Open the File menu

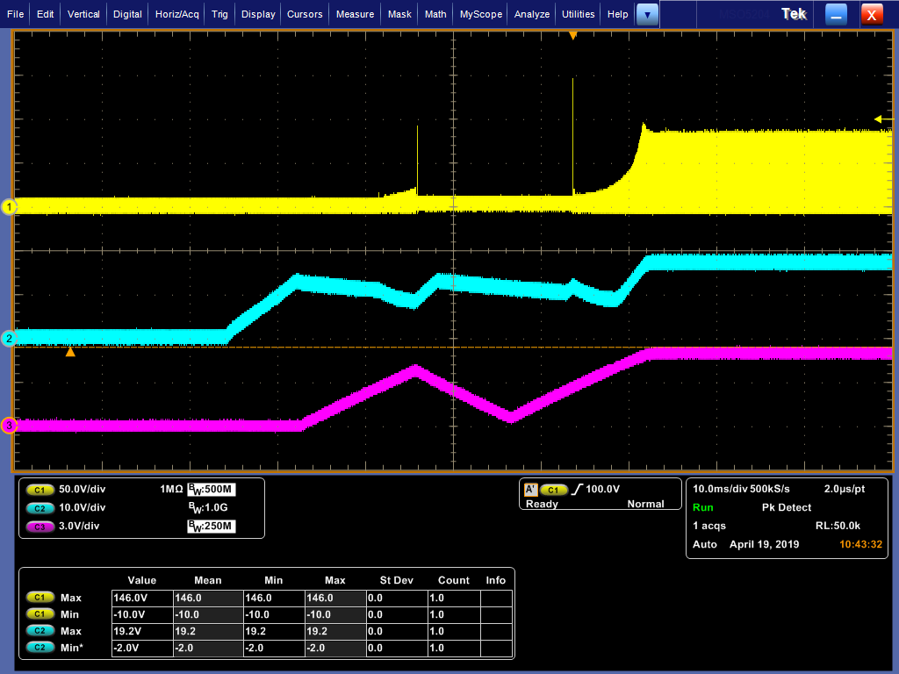(16, 14)
